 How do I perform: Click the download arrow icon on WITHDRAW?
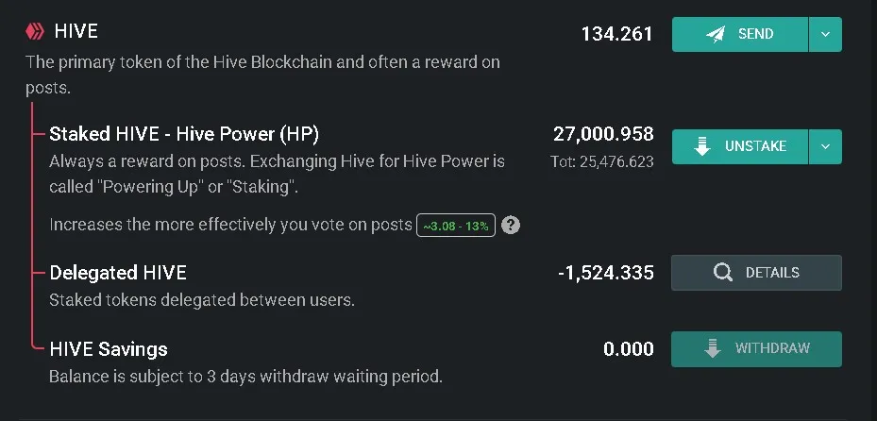pyautogui.click(x=712, y=348)
